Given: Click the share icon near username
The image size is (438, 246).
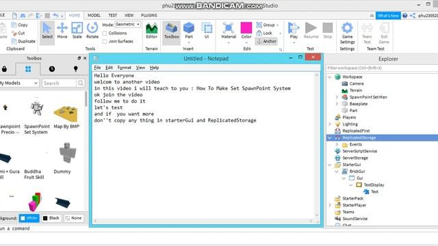Looking at the screenshot, I should (413, 16).
